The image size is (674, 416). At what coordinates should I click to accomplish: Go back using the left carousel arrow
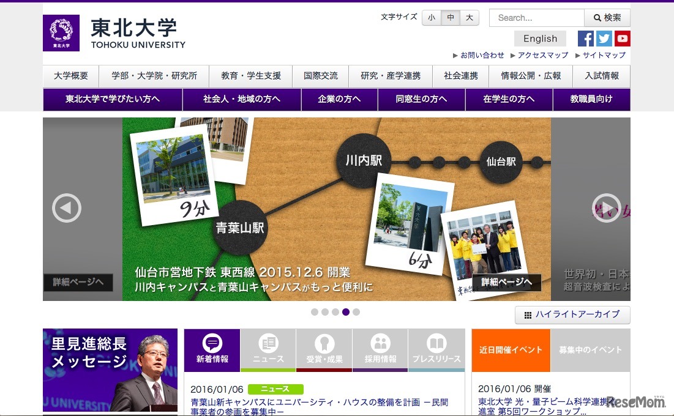(67, 208)
